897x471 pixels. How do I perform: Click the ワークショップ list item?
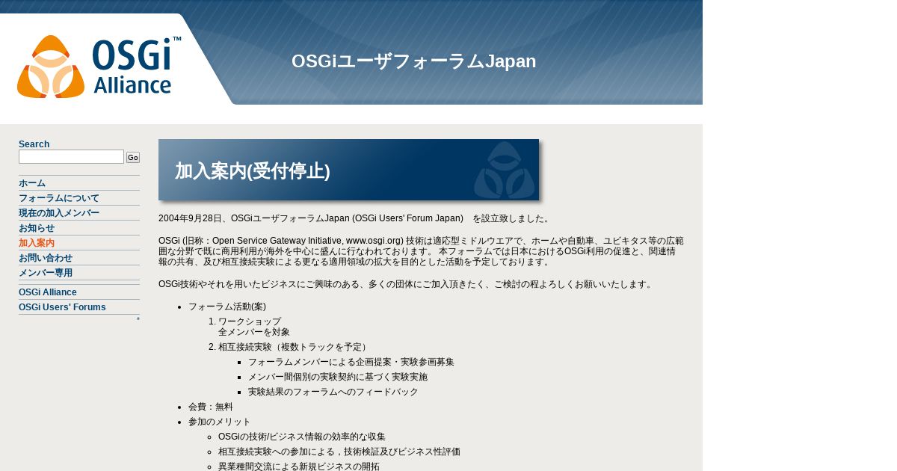click(x=250, y=321)
